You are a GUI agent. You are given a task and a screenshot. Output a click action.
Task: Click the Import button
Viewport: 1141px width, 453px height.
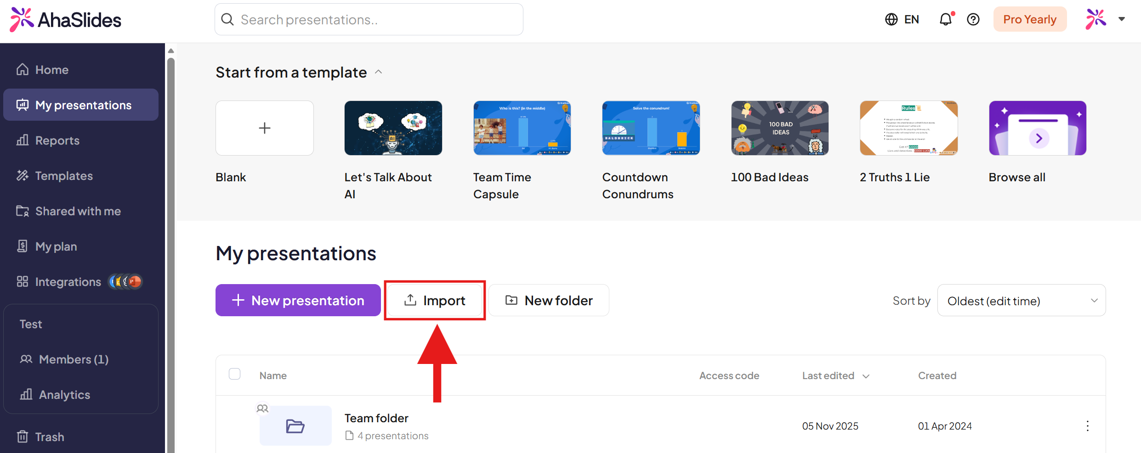tap(435, 301)
